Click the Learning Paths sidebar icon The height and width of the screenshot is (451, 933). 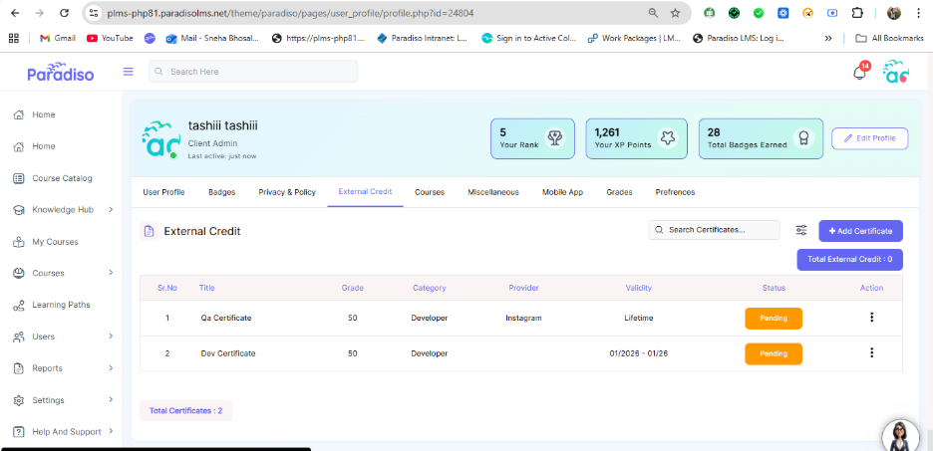pos(19,305)
